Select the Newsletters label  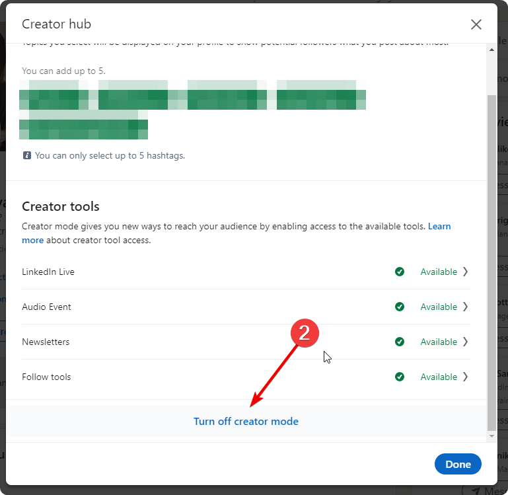click(46, 342)
